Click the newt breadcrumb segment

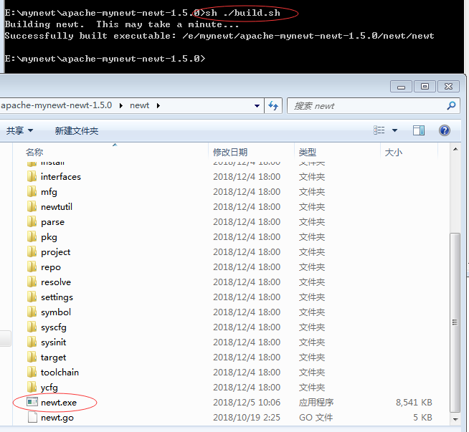pyautogui.click(x=139, y=105)
